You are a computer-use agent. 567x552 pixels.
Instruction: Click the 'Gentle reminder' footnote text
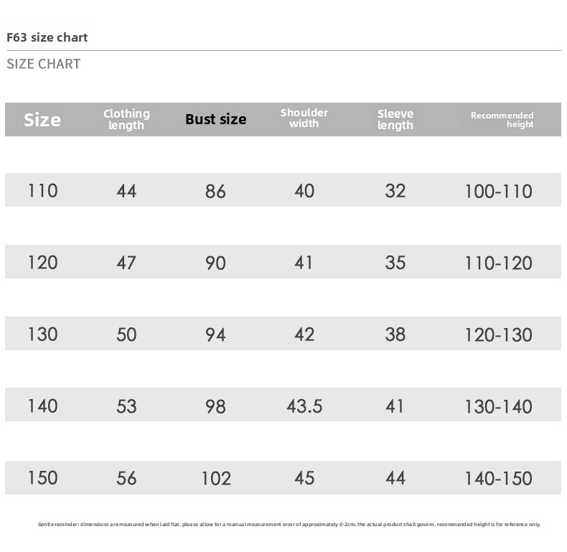[x=289, y=525]
